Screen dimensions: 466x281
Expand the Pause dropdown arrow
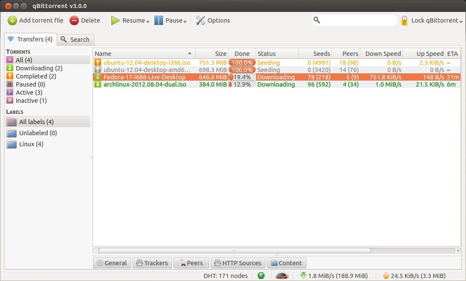tap(185, 22)
